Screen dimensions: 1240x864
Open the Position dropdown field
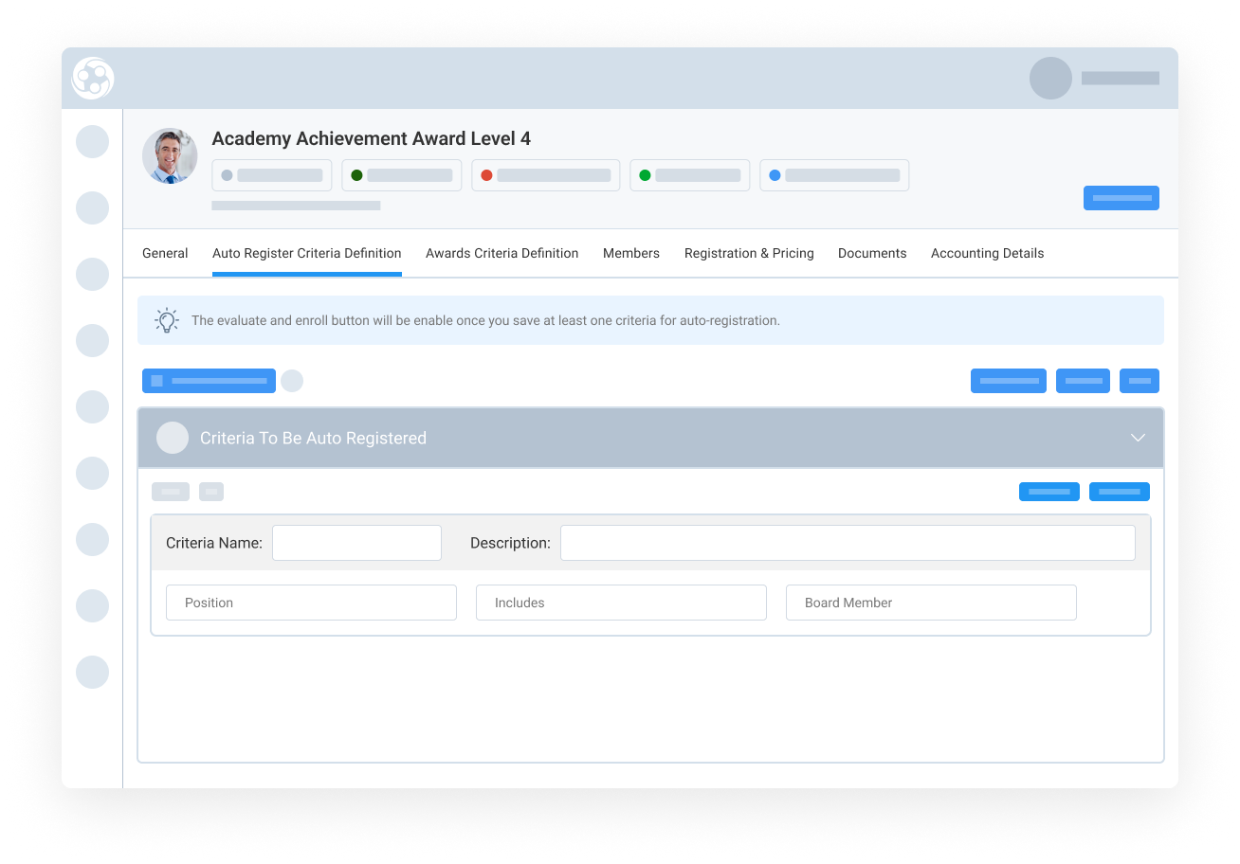click(x=311, y=603)
